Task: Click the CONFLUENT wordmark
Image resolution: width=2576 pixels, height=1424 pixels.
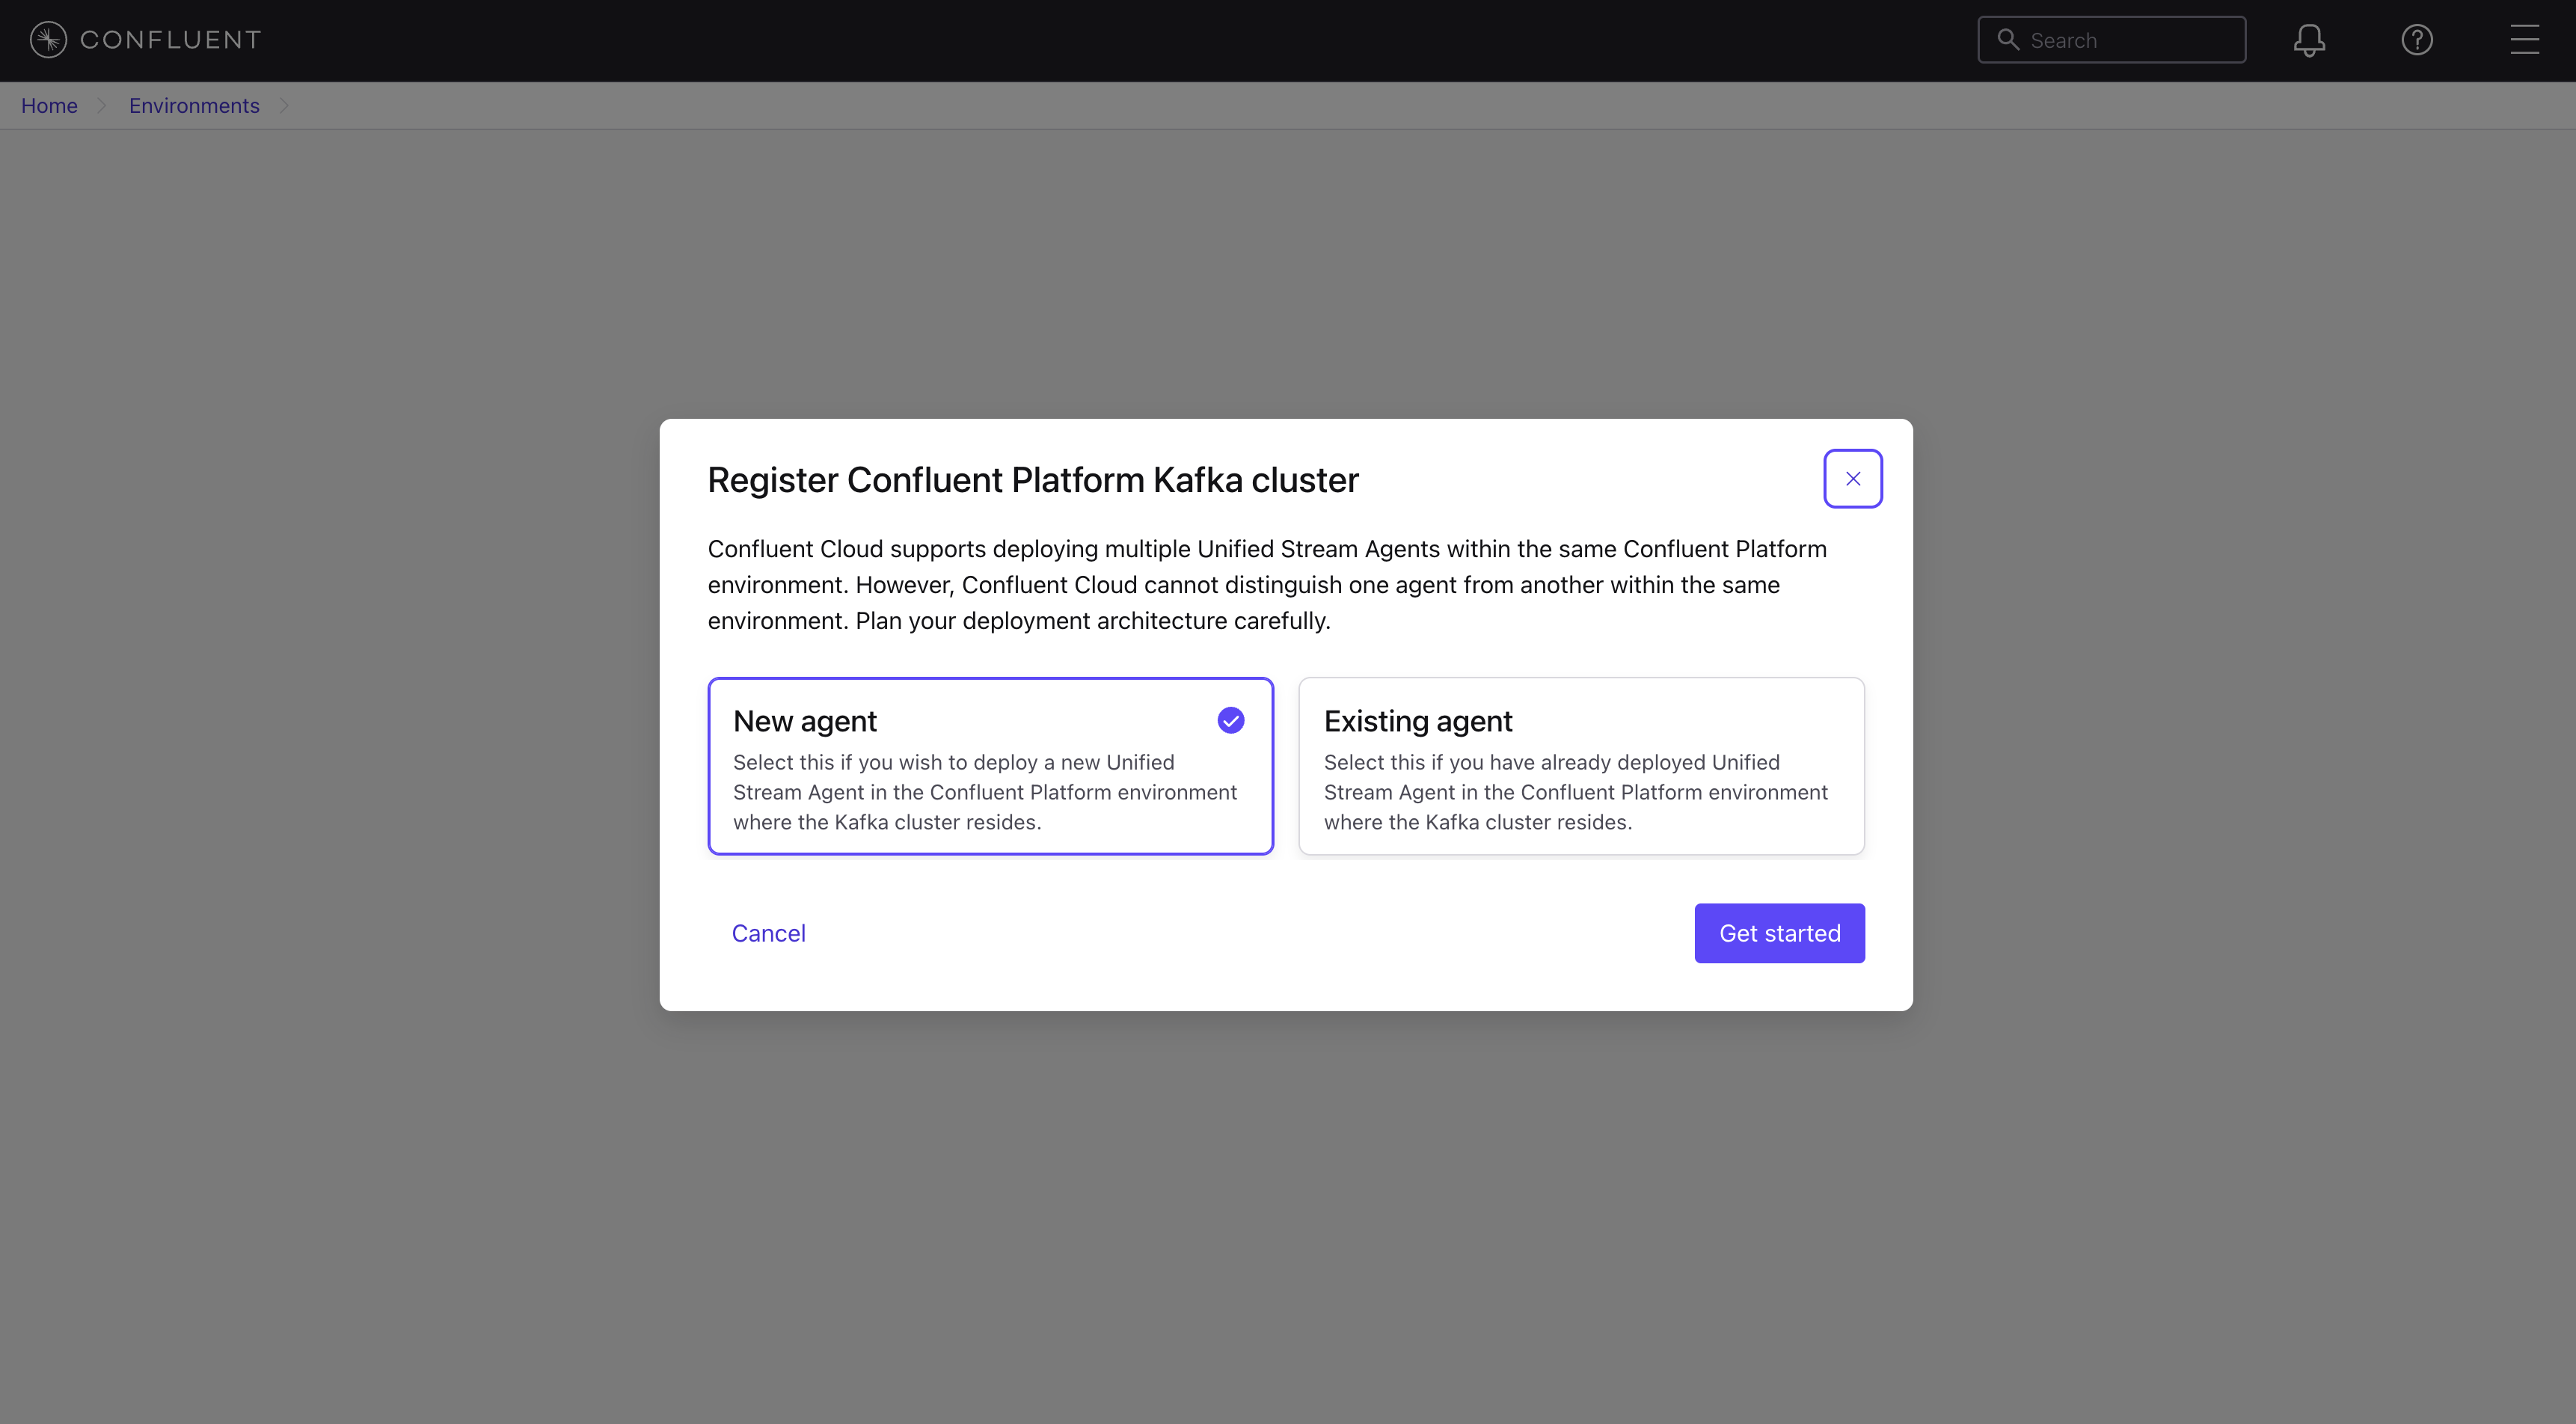Action: click(171, 40)
